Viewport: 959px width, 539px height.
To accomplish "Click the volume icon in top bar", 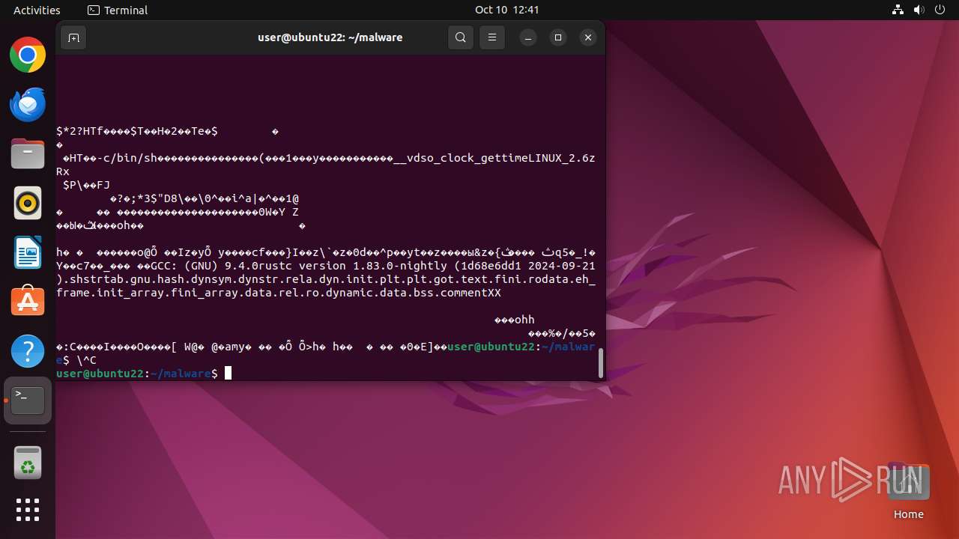I will coord(919,10).
